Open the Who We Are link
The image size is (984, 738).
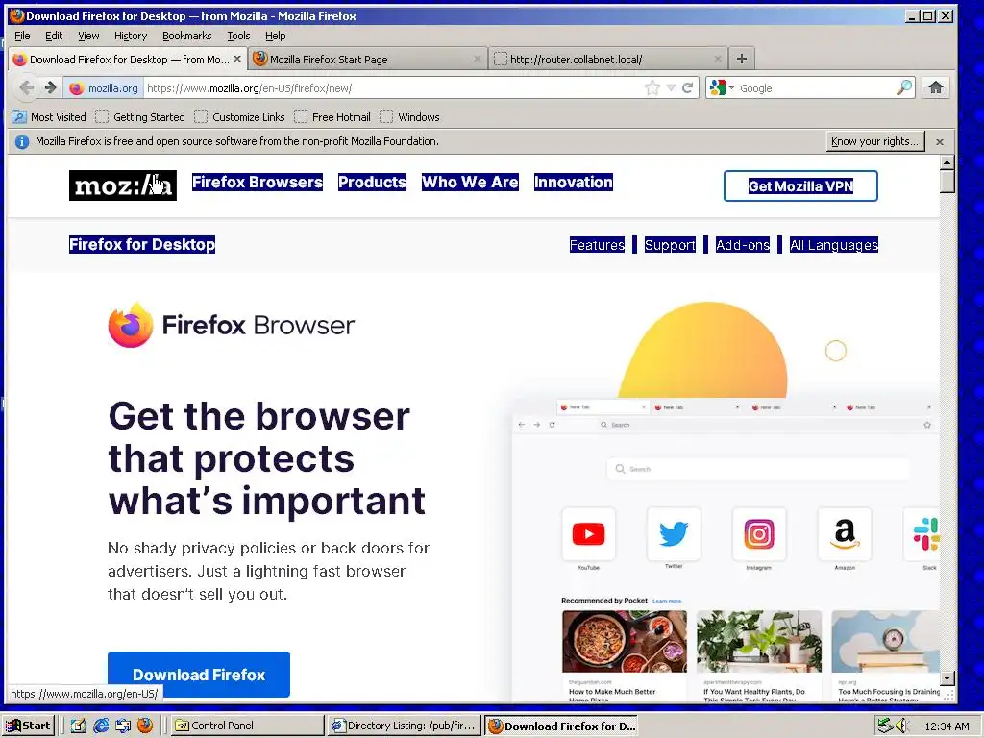[x=470, y=182]
